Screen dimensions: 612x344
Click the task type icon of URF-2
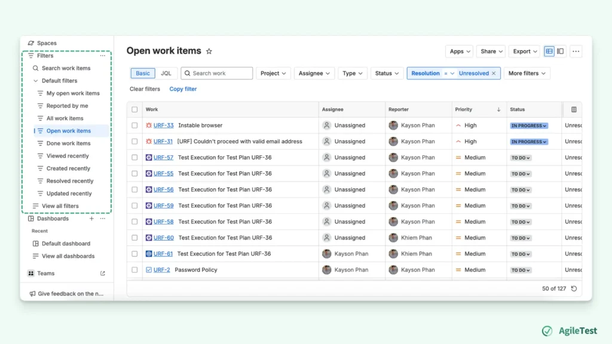tap(149, 270)
